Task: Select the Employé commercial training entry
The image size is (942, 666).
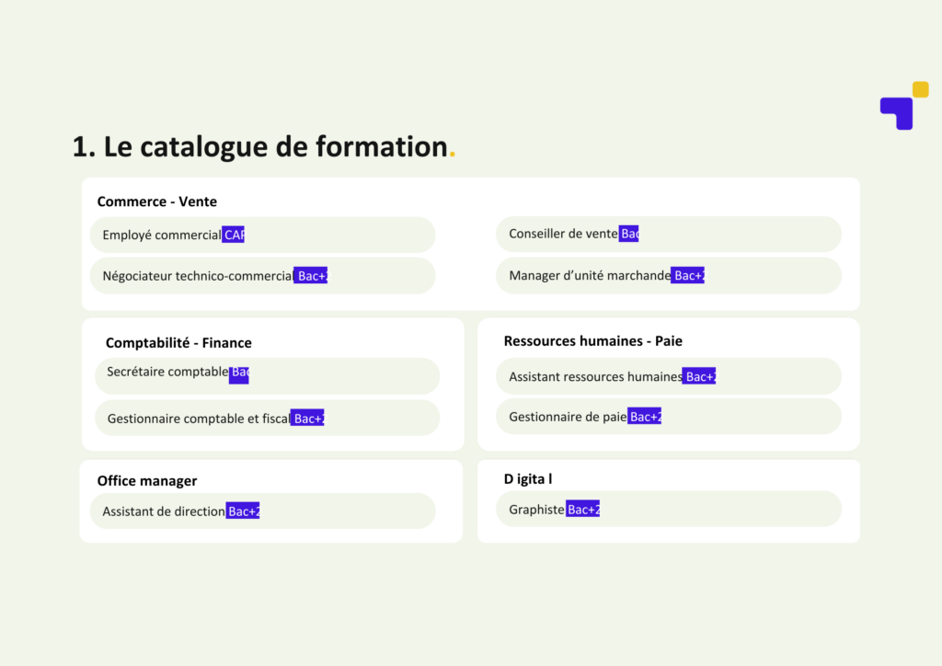Action: click(162, 235)
